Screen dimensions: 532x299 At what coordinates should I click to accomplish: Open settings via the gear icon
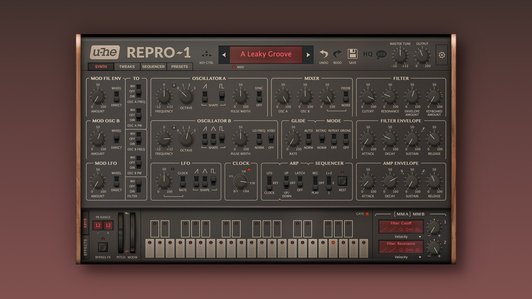tap(442, 55)
